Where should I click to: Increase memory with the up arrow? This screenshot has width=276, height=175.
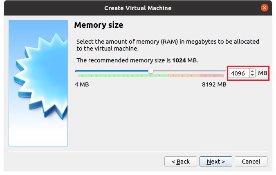coord(252,71)
